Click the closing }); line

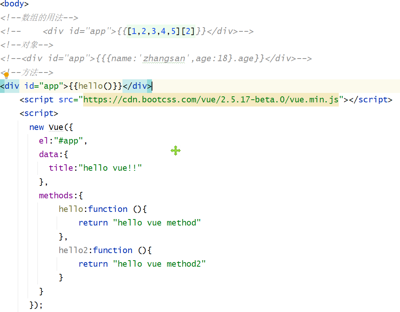point(36,305)
